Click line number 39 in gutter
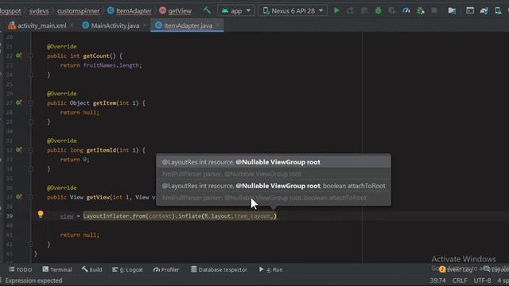 pyautogui.click(x=10, y=216)
